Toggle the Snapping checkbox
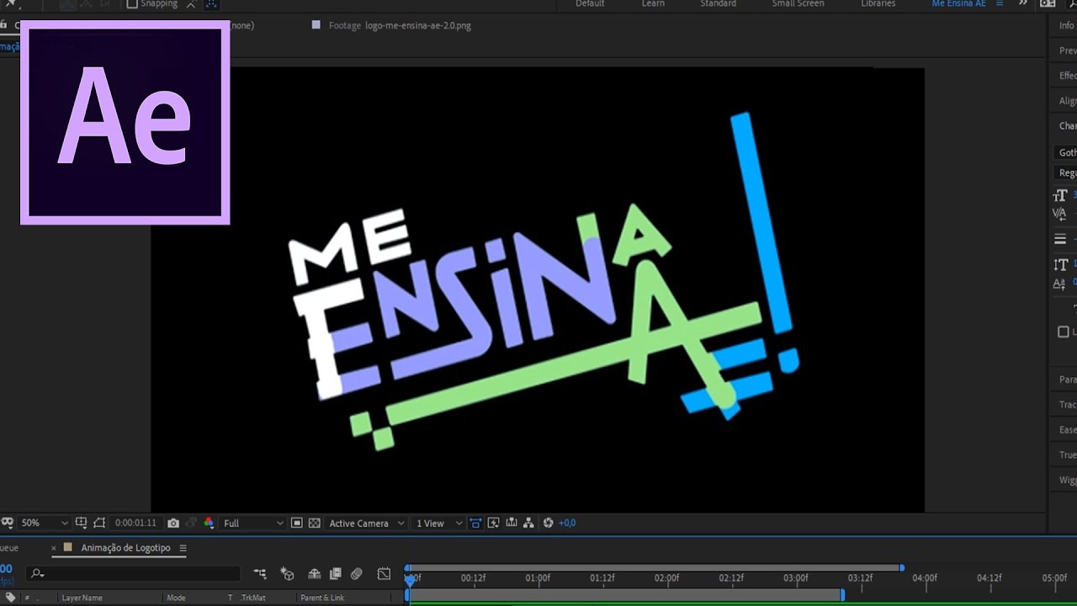 click(132, 4)
